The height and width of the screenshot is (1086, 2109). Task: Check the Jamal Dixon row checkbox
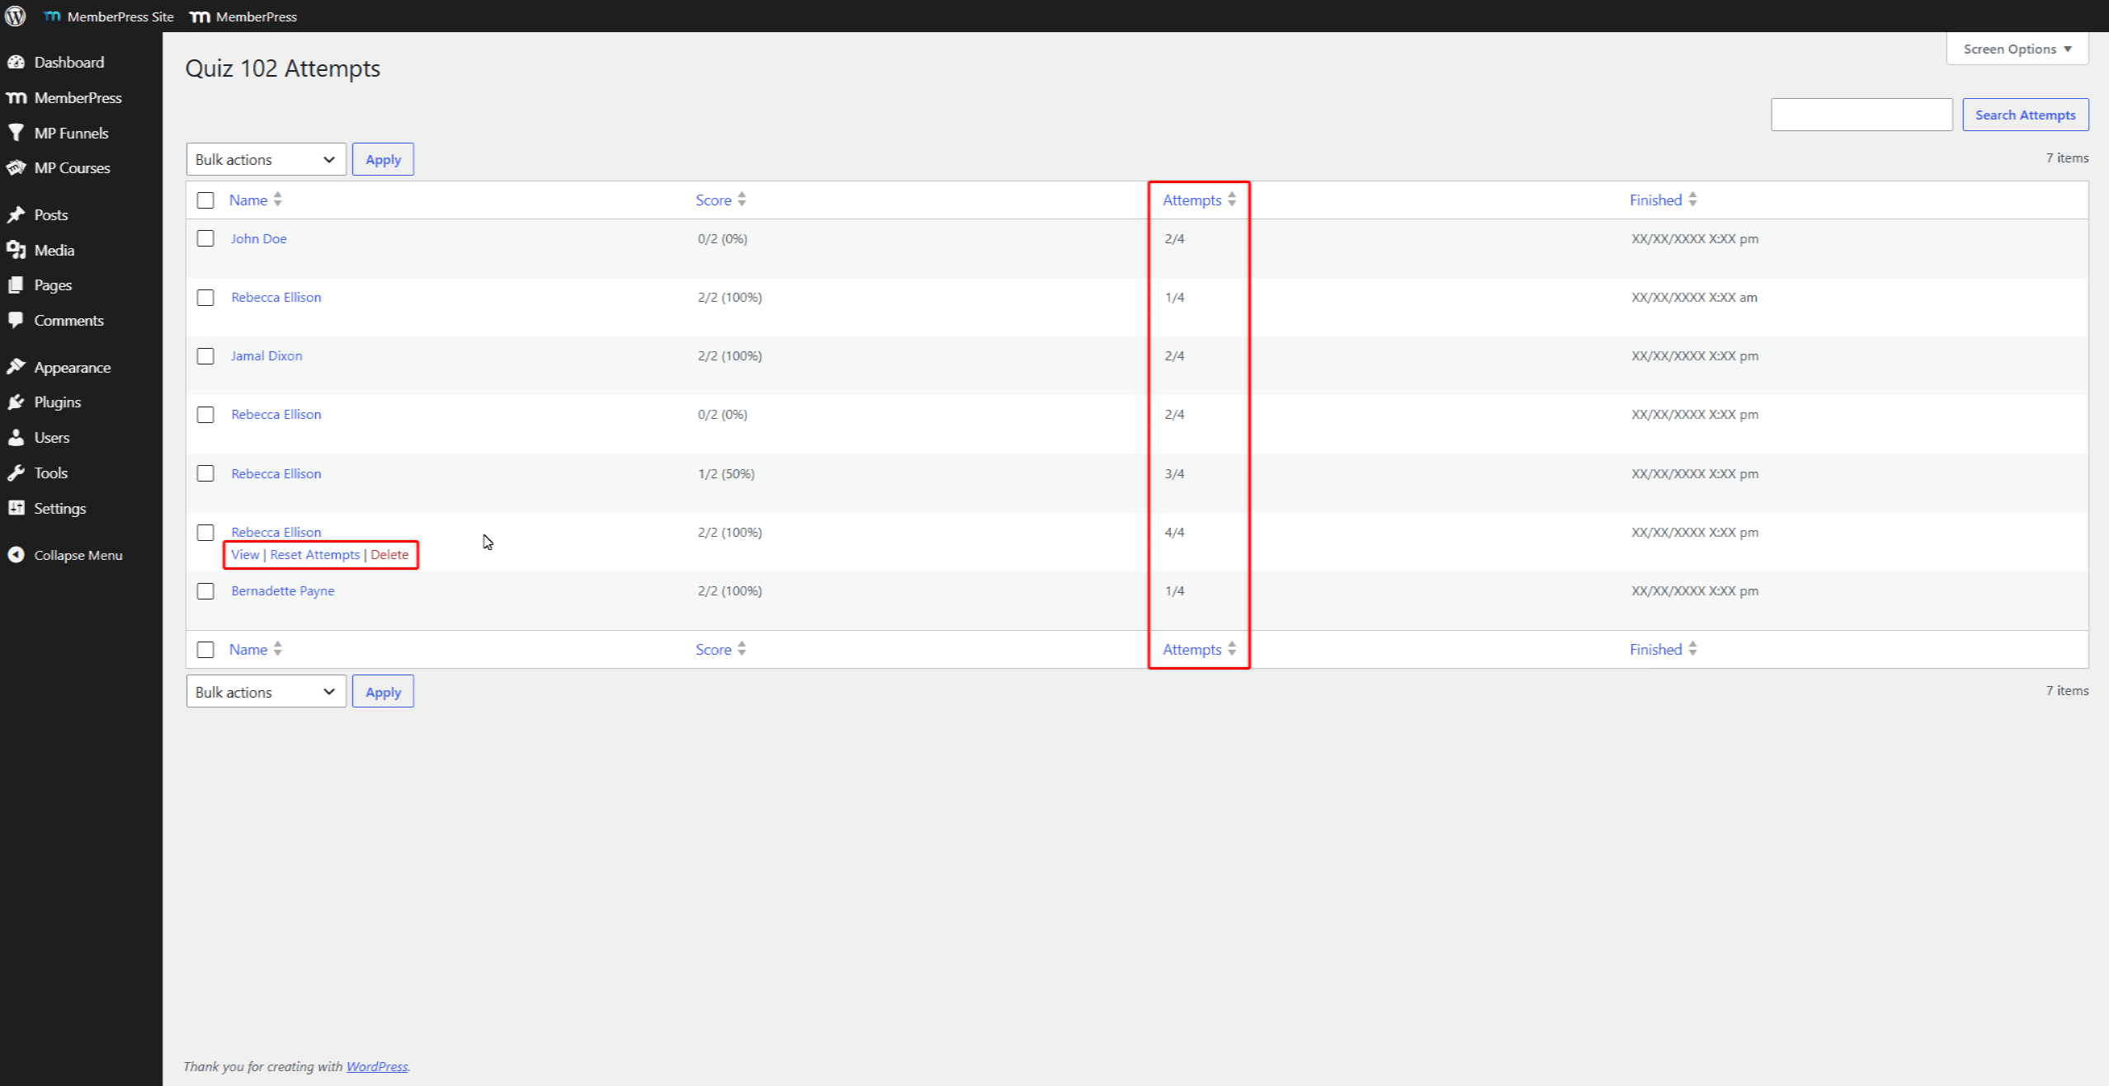(205, 356)
